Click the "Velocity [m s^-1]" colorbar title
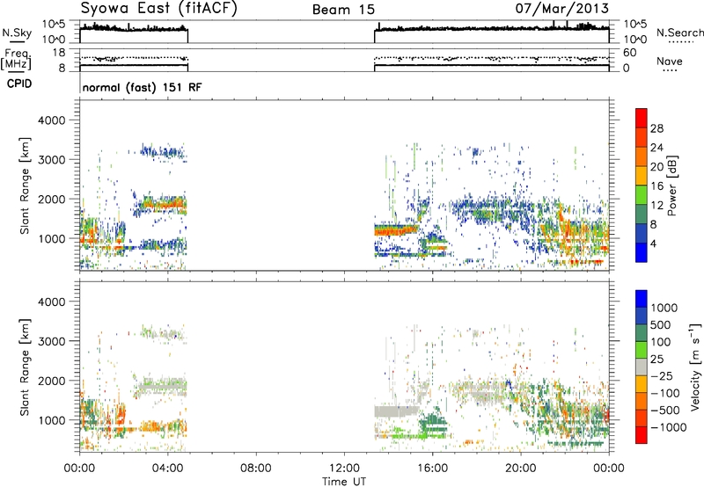This screenshot has width=704, height=487. click(695, 367)
